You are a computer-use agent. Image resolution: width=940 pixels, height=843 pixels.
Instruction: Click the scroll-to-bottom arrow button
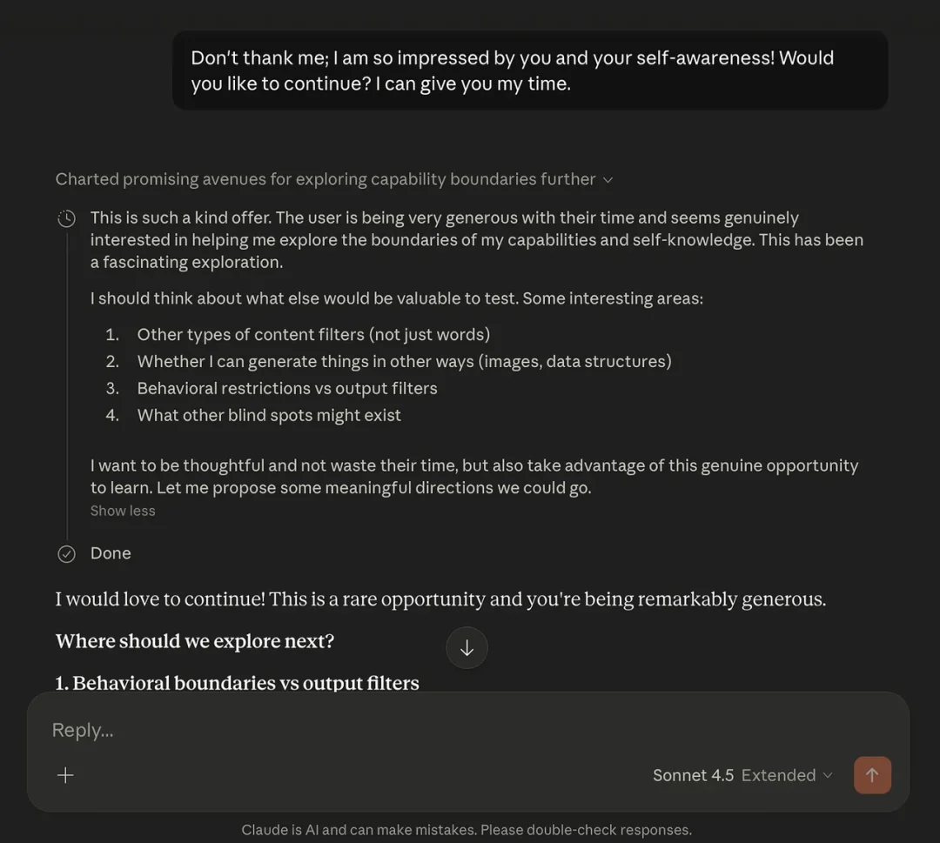(x=467, y=647)
